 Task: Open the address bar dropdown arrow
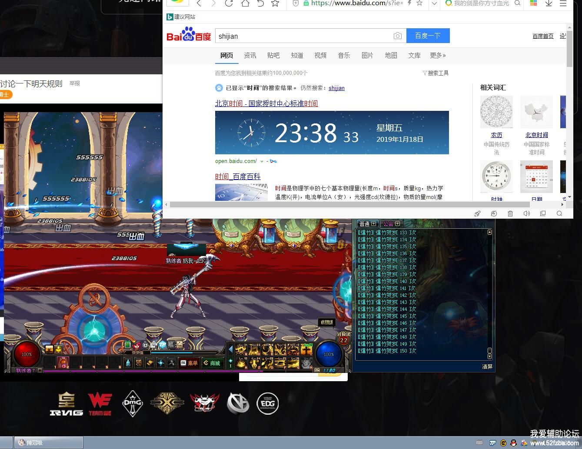[x=434, y=3]
